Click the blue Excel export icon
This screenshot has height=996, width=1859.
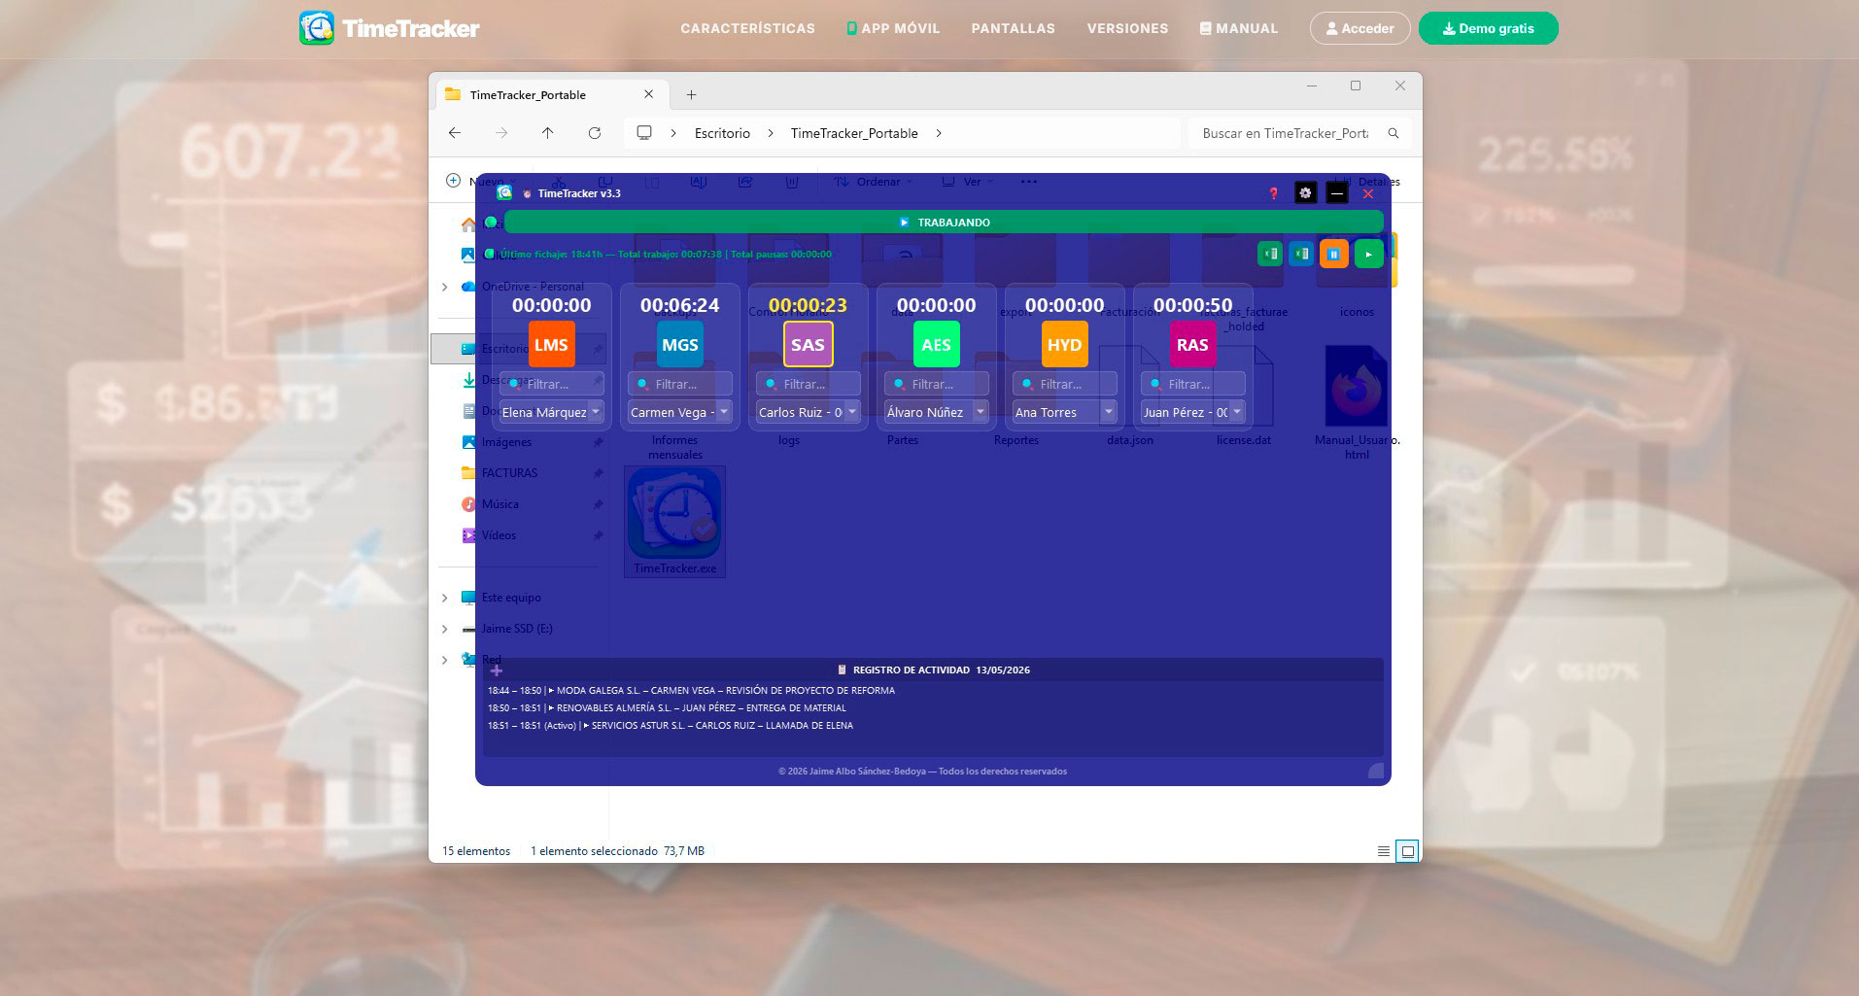pyautogui.click(x=1301, y=254)
